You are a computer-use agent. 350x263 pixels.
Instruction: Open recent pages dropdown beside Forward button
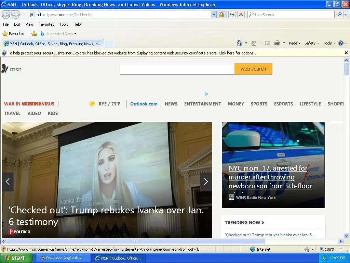[x=23, y=15]
